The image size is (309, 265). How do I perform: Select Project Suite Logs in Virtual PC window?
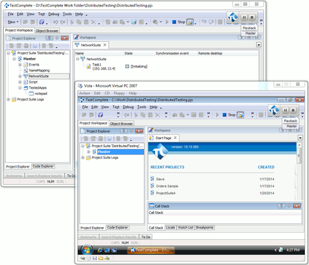point(105,158)
